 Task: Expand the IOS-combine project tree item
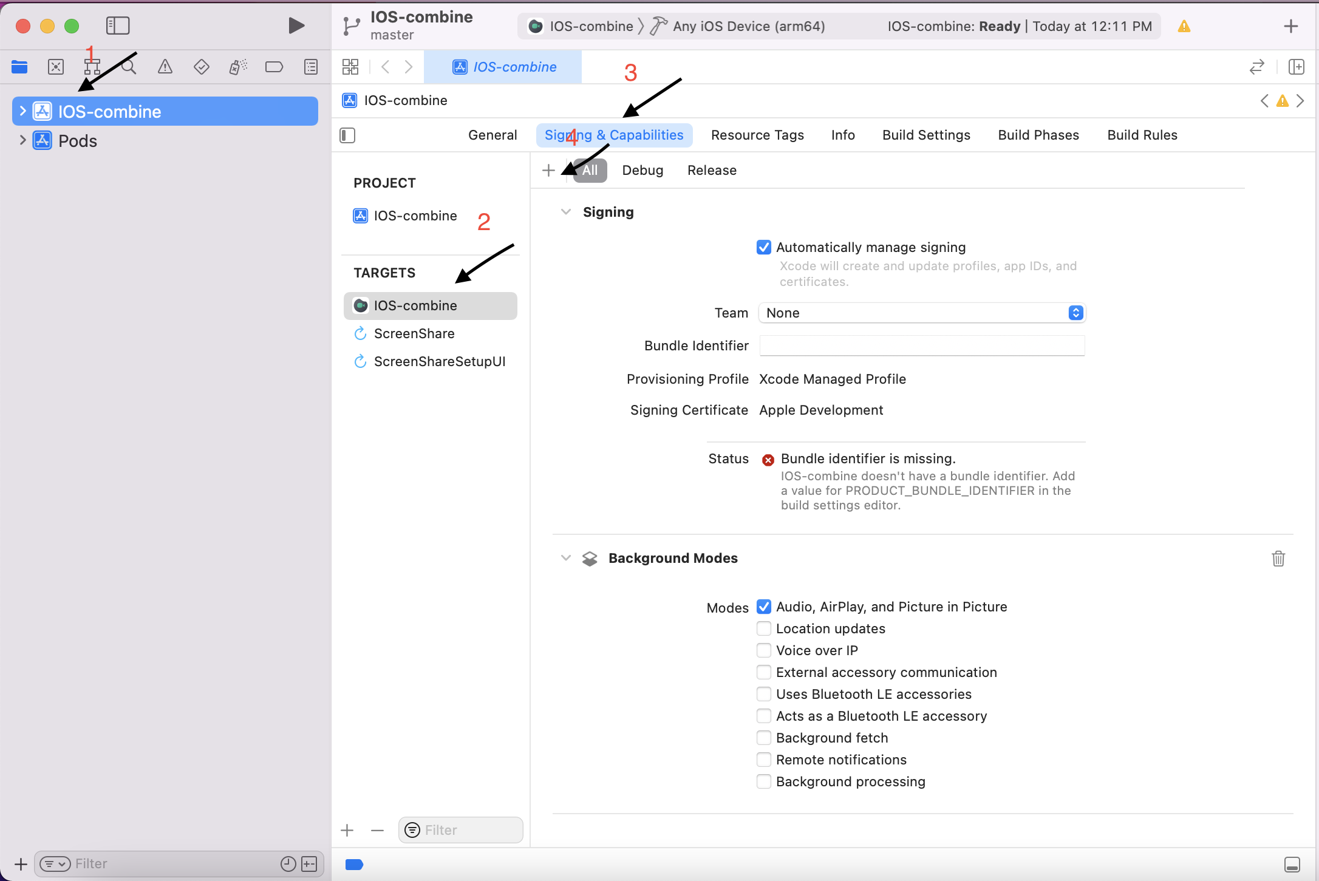[x=22, y=111]
